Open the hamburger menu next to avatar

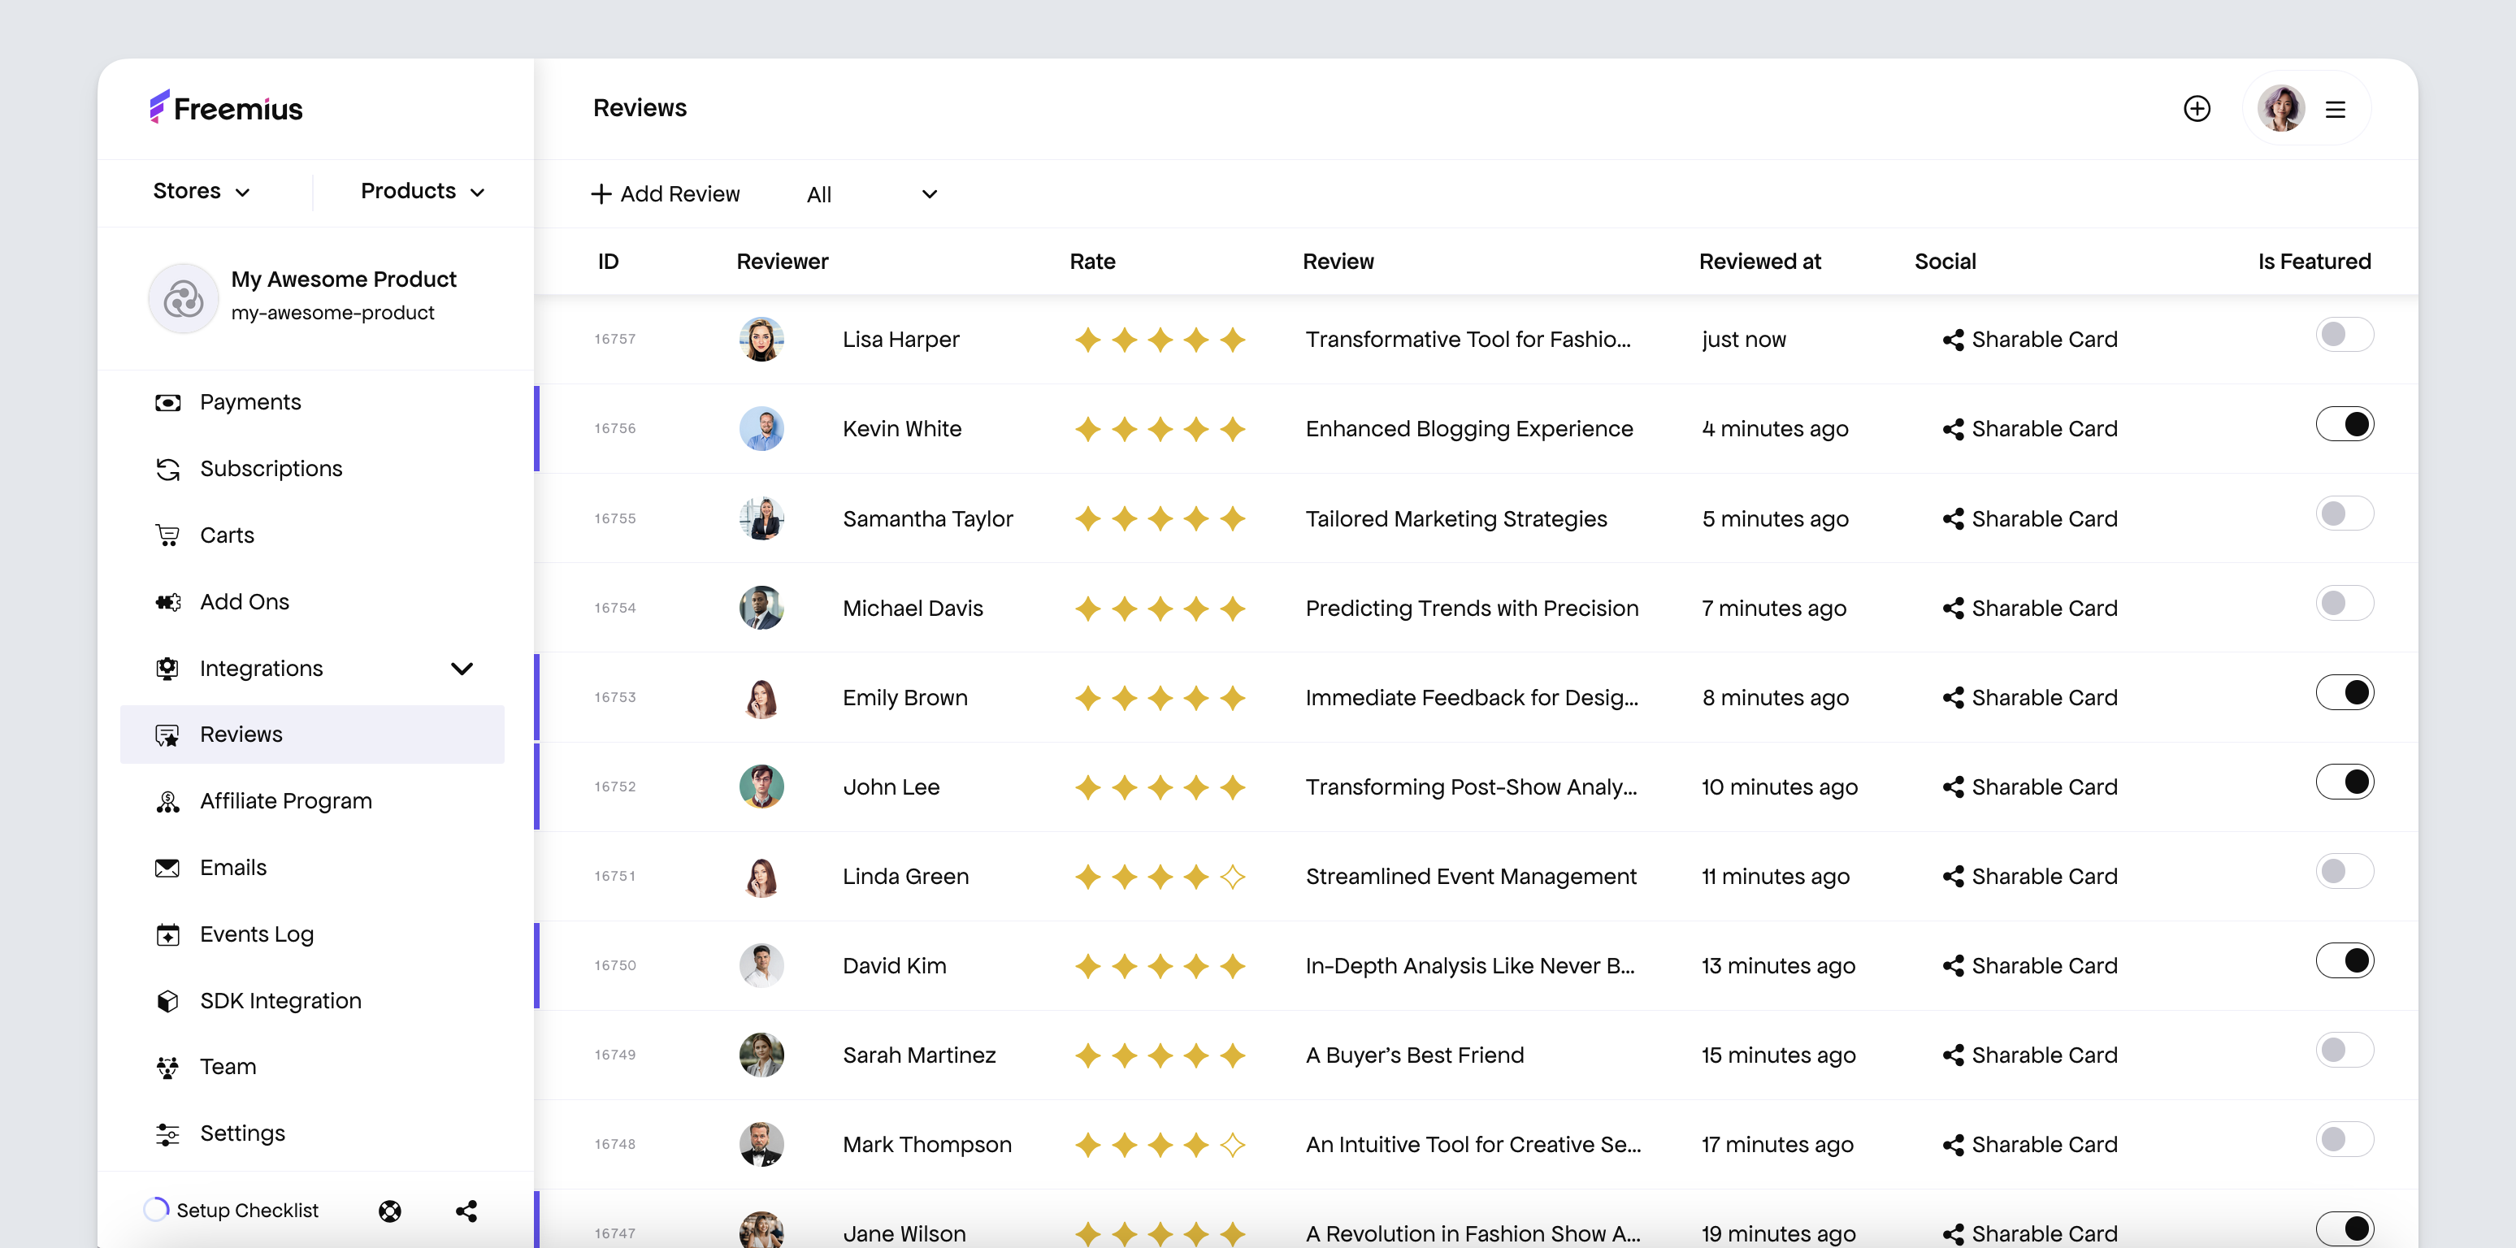coord(2336,110)
